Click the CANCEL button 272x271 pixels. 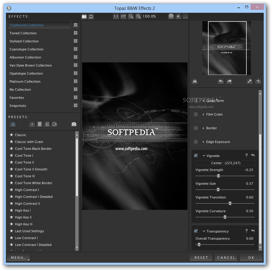[226, 258]
